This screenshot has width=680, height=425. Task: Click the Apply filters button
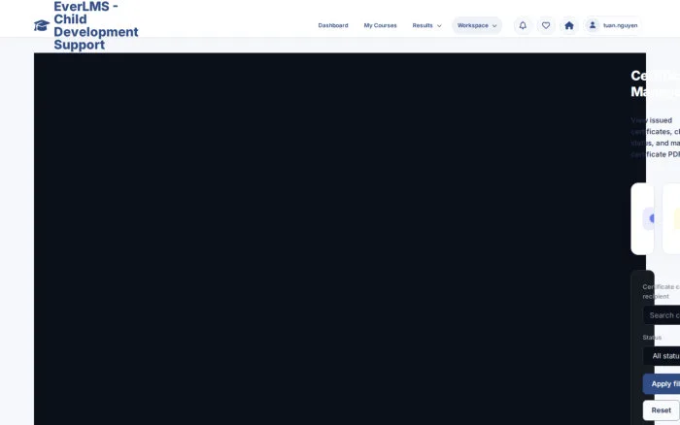pos(662,384)
